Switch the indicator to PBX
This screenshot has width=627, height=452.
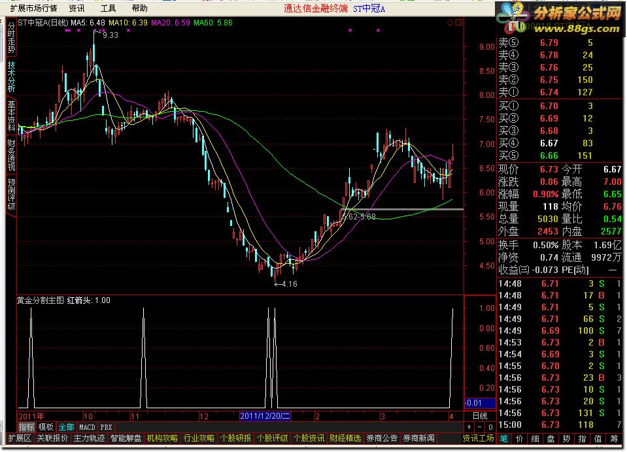coord(106,427)
